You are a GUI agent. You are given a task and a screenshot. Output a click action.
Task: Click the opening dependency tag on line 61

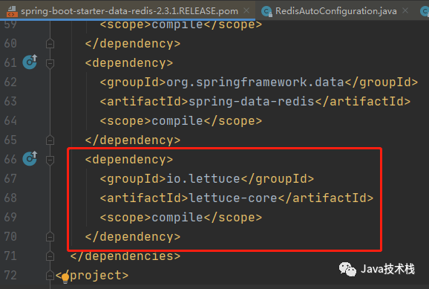coord(129,63)
